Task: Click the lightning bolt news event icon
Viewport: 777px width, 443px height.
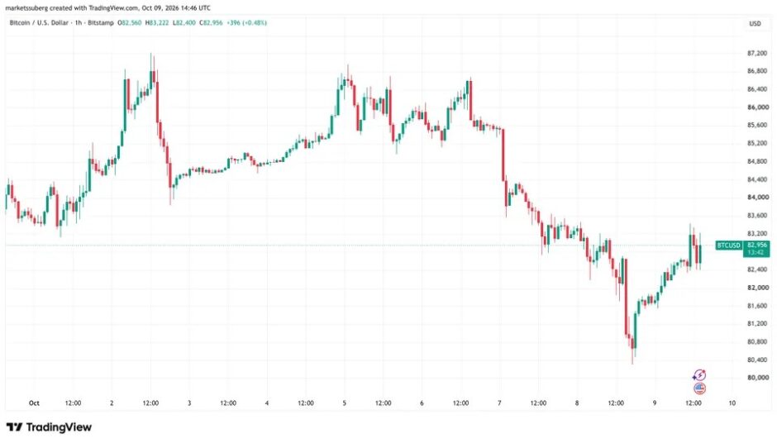Action: (699, 375)
